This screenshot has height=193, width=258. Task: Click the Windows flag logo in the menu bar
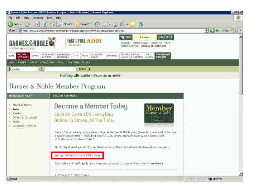[x=238, y=18]
